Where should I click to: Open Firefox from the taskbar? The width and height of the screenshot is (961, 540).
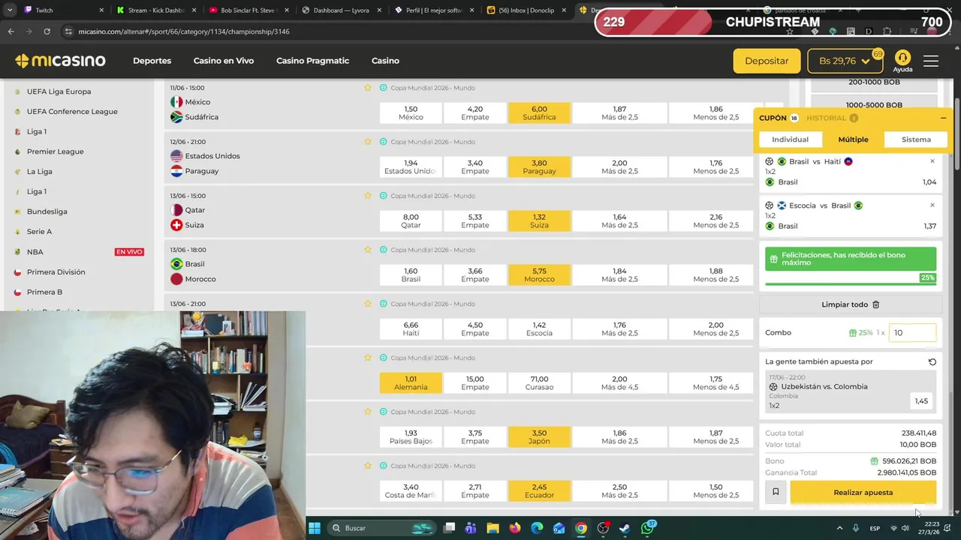[514, 528]
